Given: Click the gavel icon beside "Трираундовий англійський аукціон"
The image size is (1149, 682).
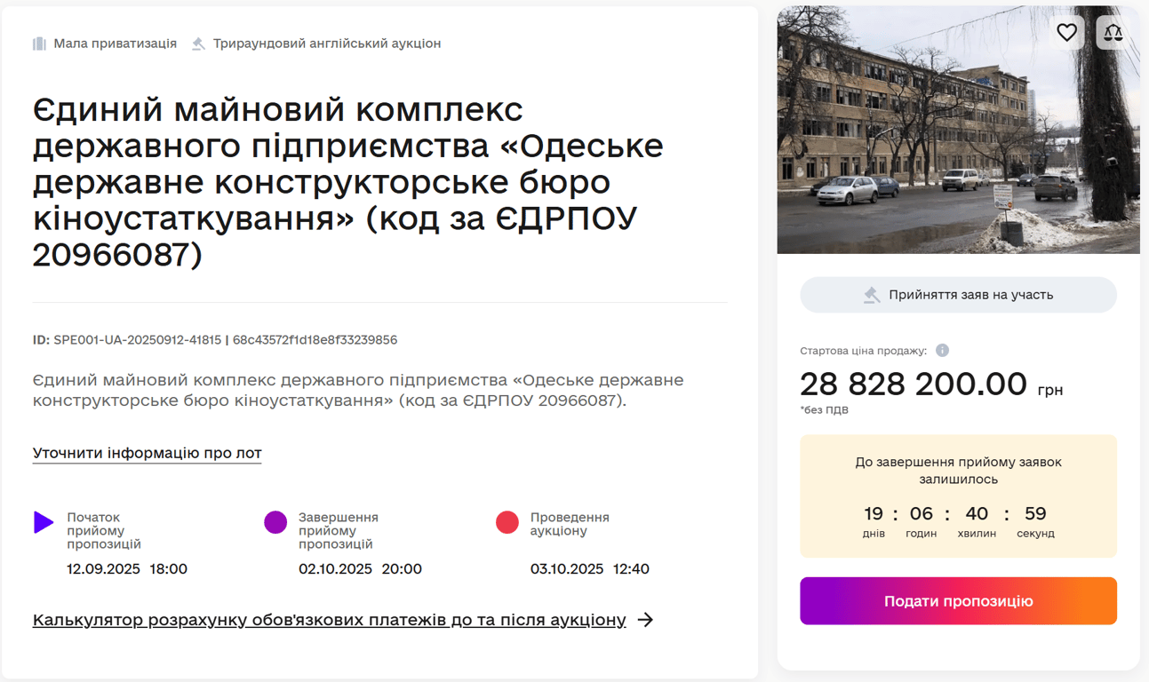Looking at the screenshot, I should click(x=197, y=42).
